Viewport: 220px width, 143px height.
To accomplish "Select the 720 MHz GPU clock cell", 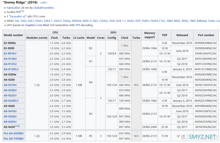I will (125, 101).
